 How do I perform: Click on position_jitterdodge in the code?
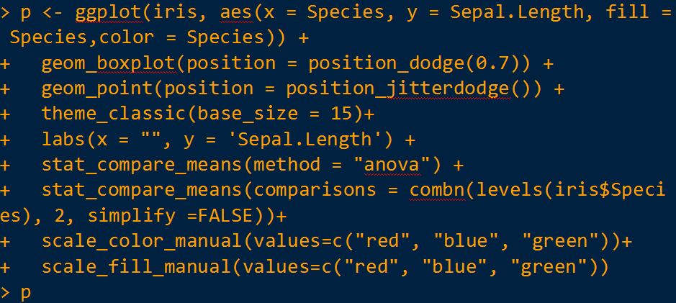[x=400, y=89]
